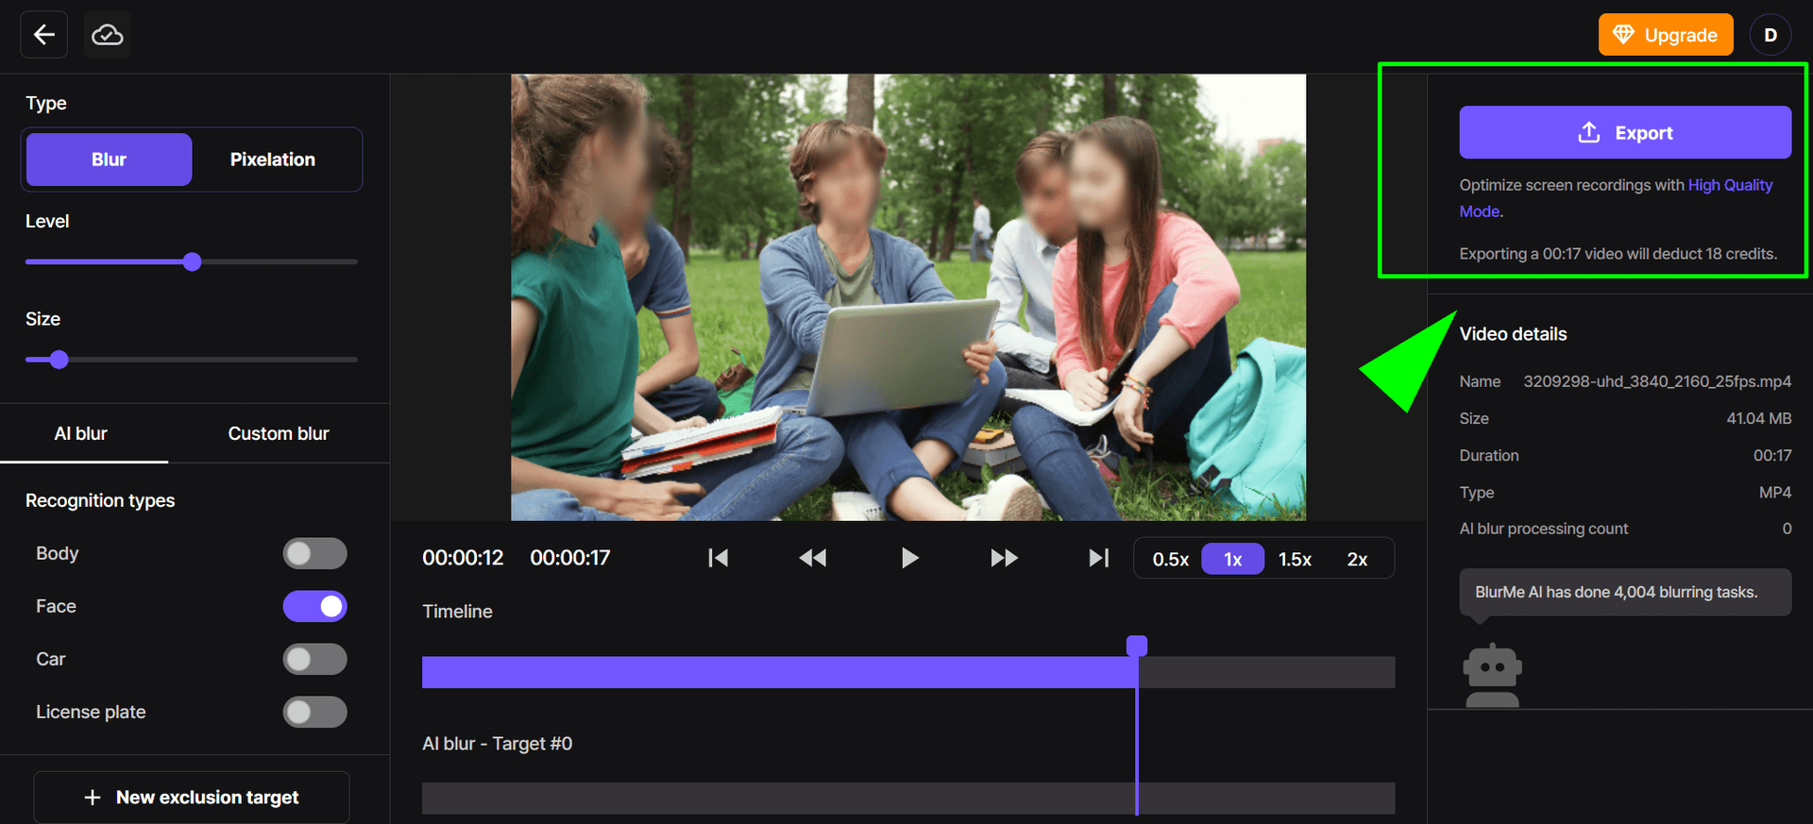Skip to the end of the video
The image size is (1813, 824).
pos(1098,558)
